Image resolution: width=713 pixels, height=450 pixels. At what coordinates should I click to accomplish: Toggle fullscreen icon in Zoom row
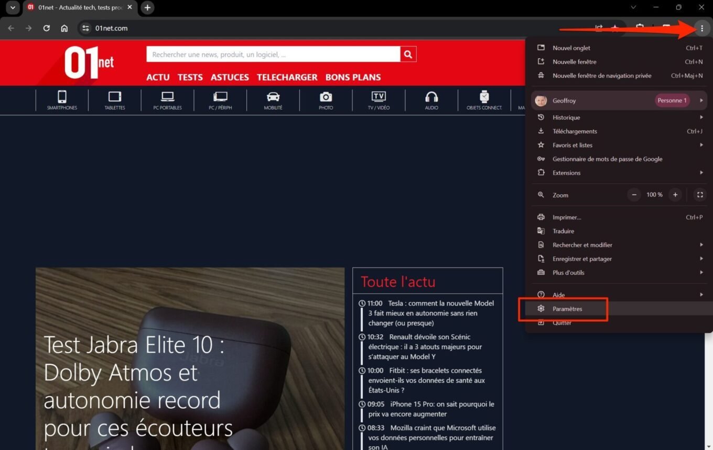coord(699,195)
